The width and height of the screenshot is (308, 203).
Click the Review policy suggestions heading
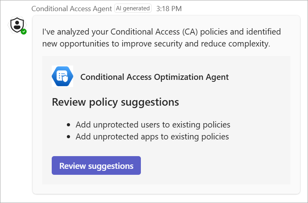(x=115, y=102)
